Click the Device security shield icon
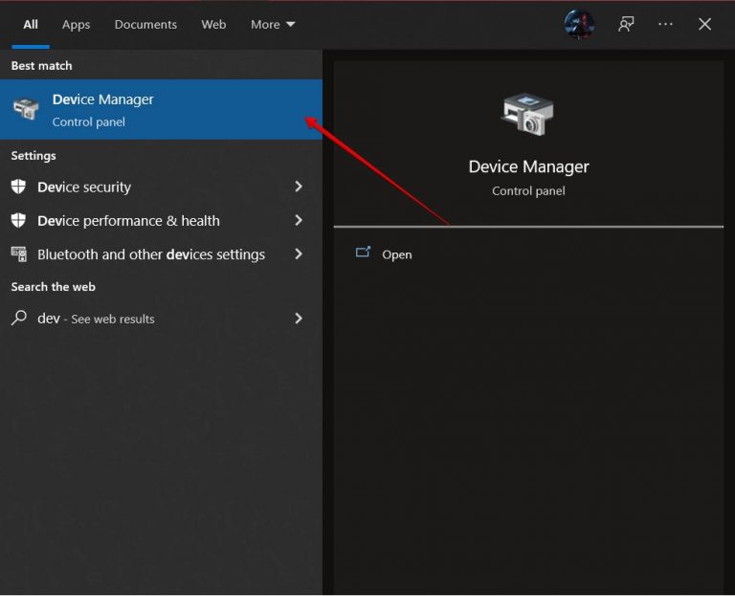 point(19,187)
